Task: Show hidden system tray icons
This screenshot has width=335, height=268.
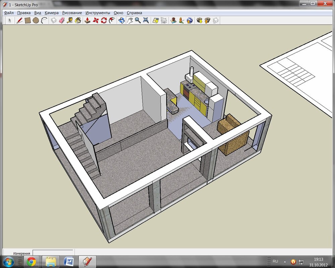Action: click(x=285, y=261)
